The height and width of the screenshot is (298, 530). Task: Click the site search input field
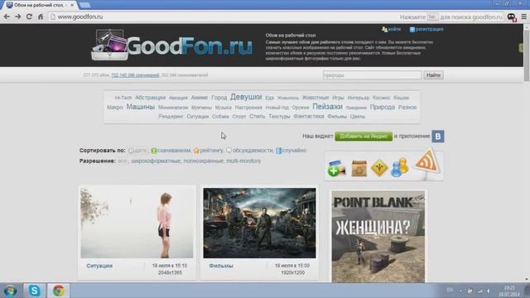[x=372, y=75]
